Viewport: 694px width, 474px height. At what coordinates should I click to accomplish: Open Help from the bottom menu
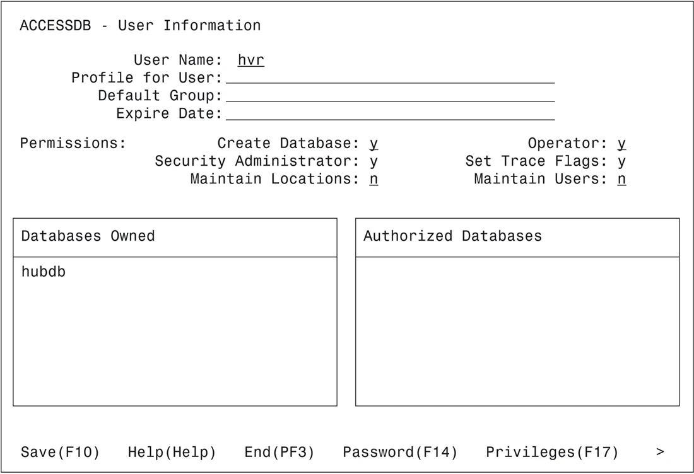pyautogui.click(x=172, y=451)
